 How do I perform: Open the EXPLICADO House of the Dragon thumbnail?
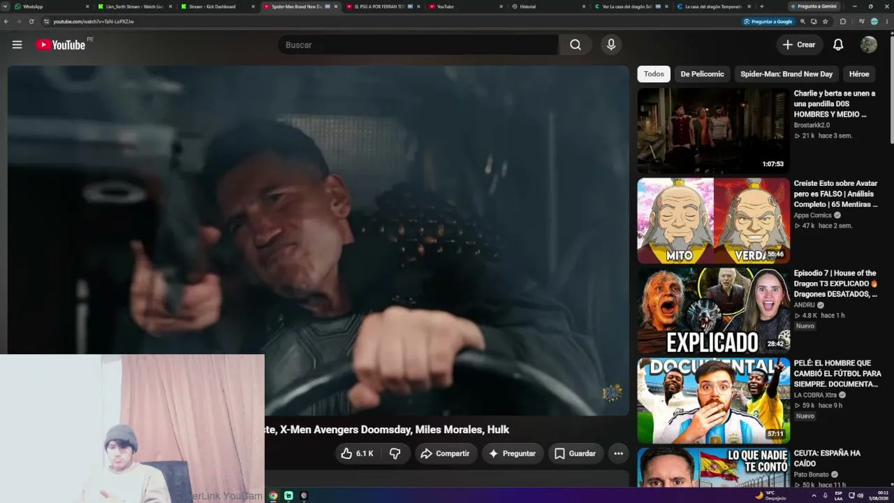(x=713, y=311)
